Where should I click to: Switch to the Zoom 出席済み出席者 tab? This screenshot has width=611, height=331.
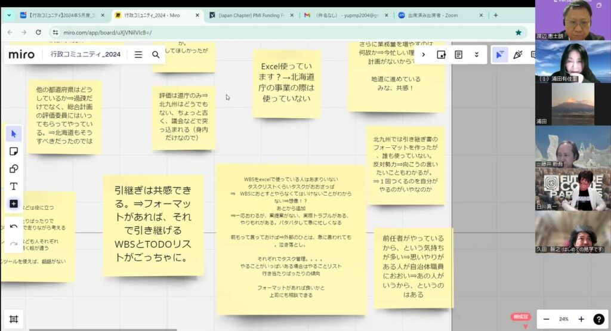point(441,15)
